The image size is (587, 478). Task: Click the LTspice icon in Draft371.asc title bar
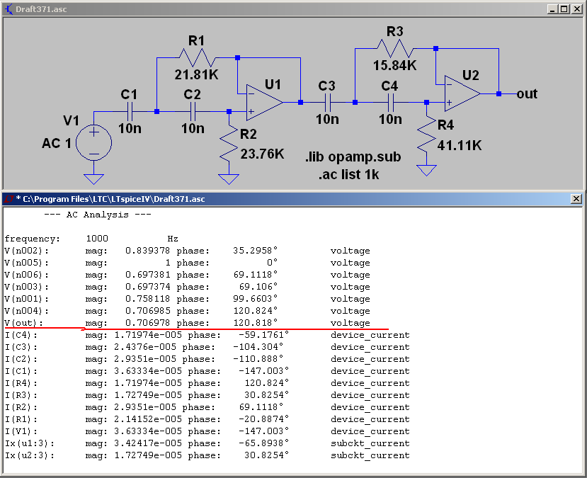pyautogui.click(x=8, y=9)
